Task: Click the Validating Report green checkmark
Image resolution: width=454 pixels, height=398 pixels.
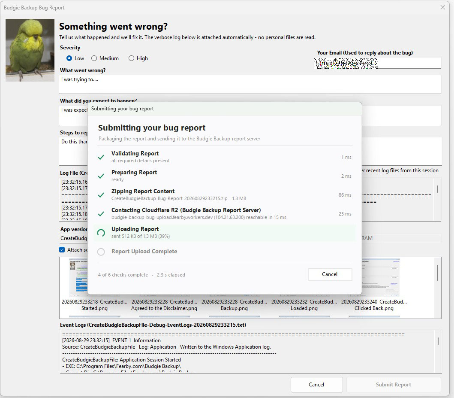Action: 101,157
